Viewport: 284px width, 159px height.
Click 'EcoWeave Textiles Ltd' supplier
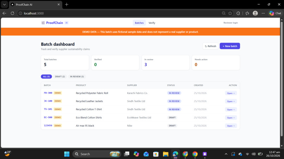click(139, 118)
